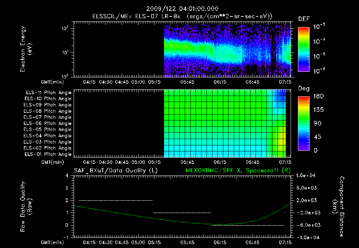The image size is (359, 248).
Task: Click the 'Raw Data Quality (Raw)' axis label
Action: tap(26, 207)
